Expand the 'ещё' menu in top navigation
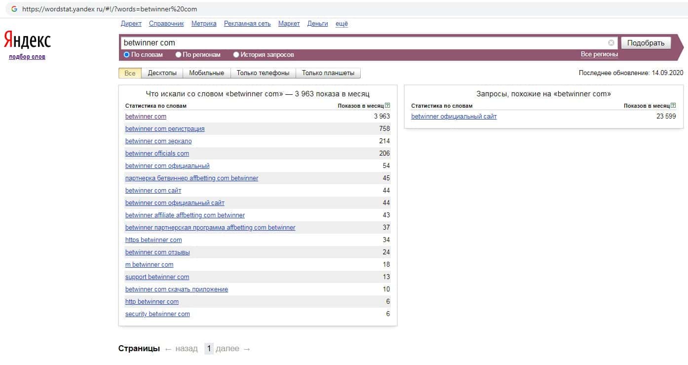 pyautogui.click(x=342, y=24)
